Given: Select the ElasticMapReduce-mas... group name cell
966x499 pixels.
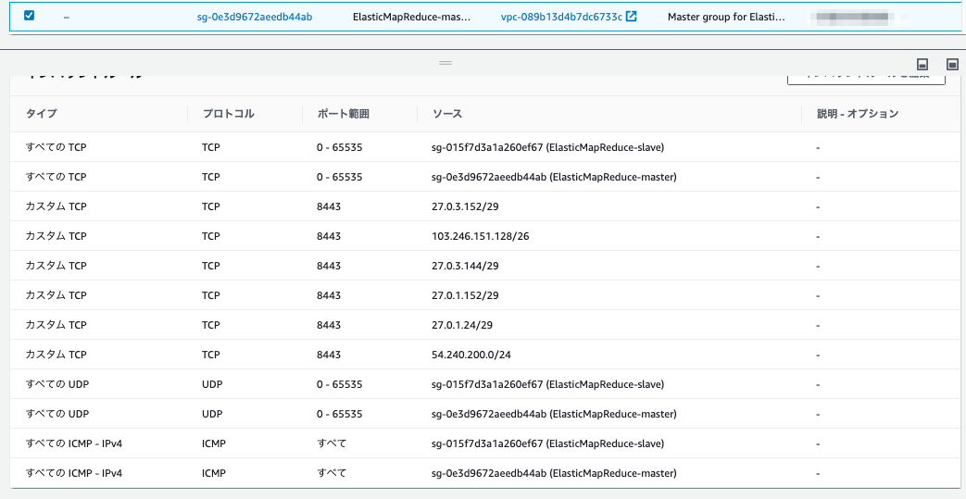Looking at the screenshot, I should point(411,18).
